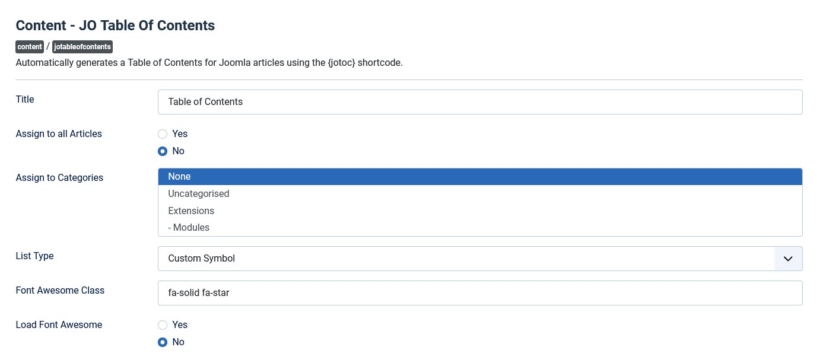Click the Content - JO Table Of Contents heading
This screenshot has width=817, height=363.
[x=115, y=25]
